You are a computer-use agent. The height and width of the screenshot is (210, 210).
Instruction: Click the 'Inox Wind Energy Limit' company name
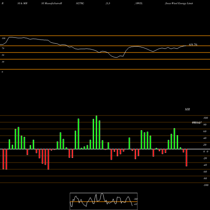tap(179, 3)
